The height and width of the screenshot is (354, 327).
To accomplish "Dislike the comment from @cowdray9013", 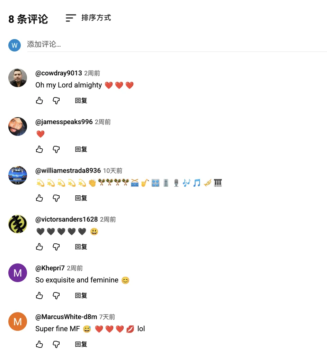I will (x=56, y=101).
